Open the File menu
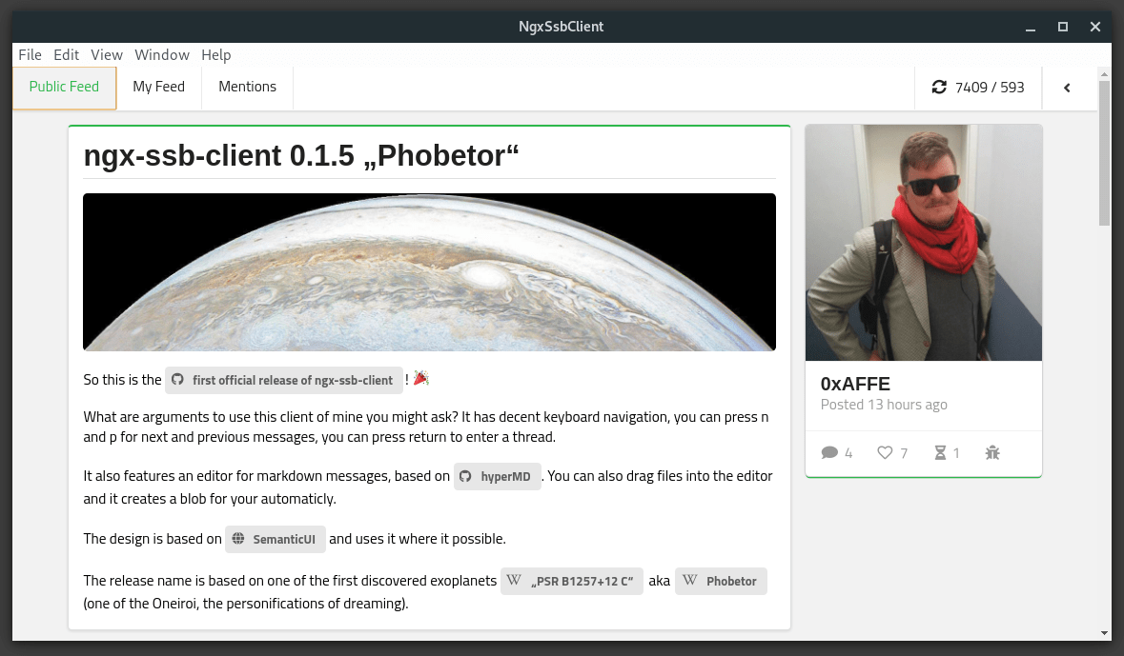This screenshot has height=656, width=1124. click(31, 55)
